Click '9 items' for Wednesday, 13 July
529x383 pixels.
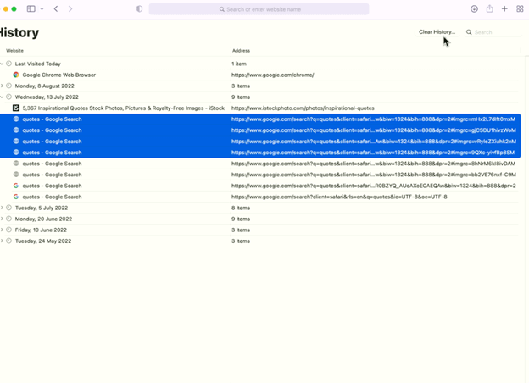tap(241, 97)
